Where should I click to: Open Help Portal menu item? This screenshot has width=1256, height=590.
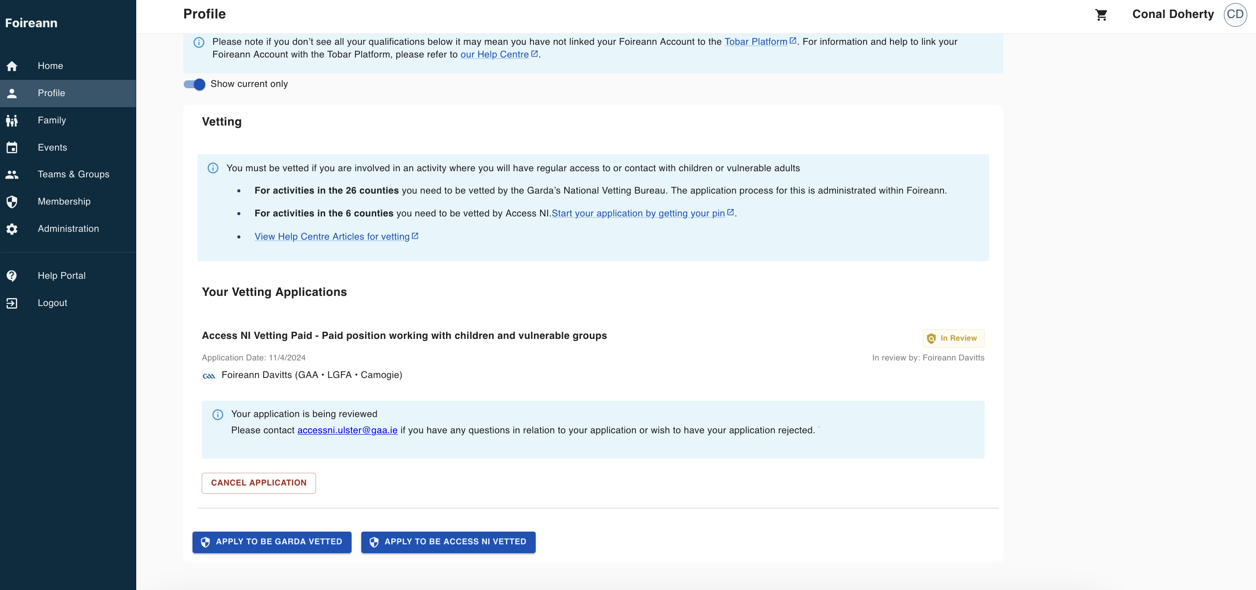[68, 276]
